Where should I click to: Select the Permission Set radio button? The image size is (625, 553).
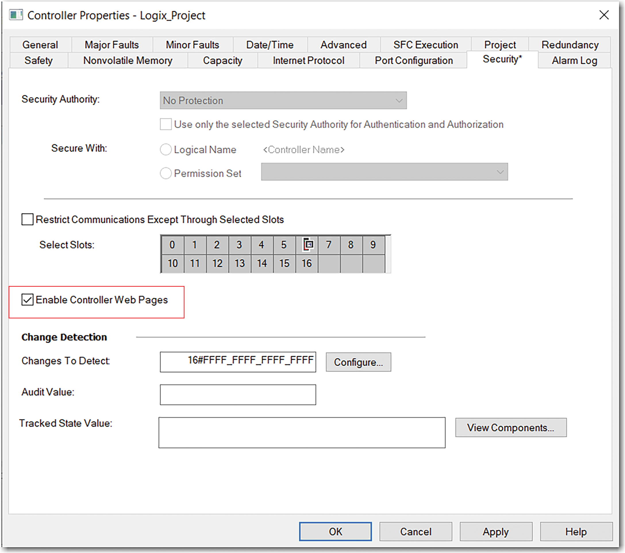click(166, 173)
